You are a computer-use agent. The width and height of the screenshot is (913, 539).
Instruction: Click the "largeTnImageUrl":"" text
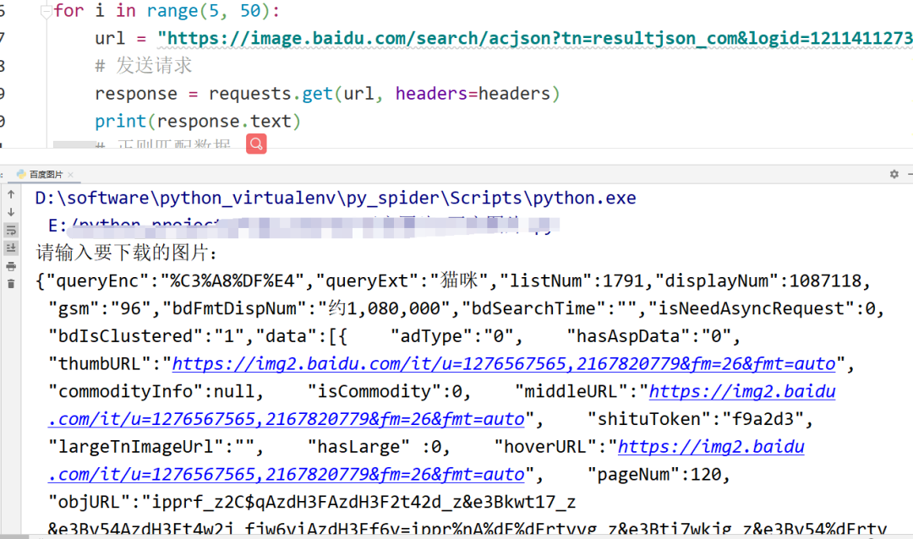pos(150,446)
